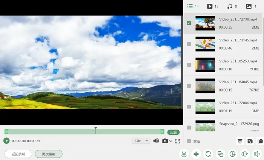
Task: Open thumbnail of Video_251...72806.mp4
Action: (205, 107)
